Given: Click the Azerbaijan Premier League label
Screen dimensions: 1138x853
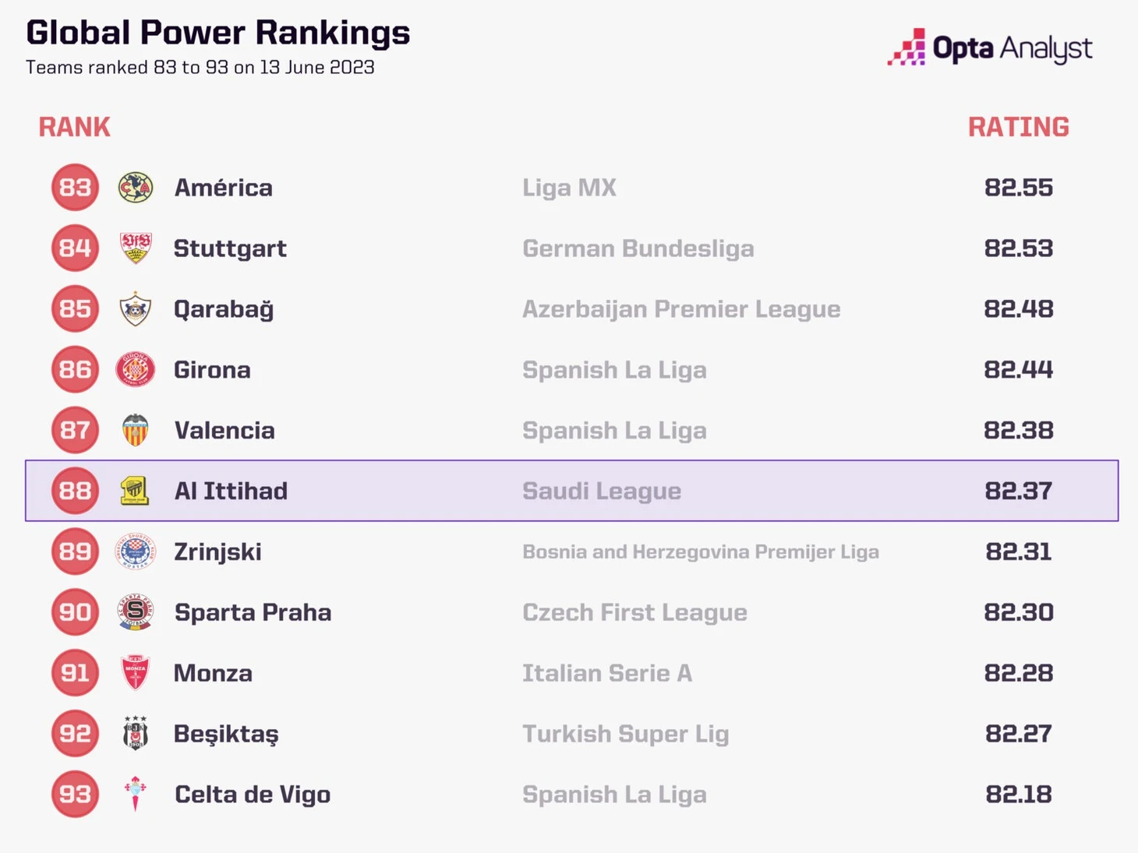Looking at the screenshot, I should pyautogui.click(x=680, y=309).
